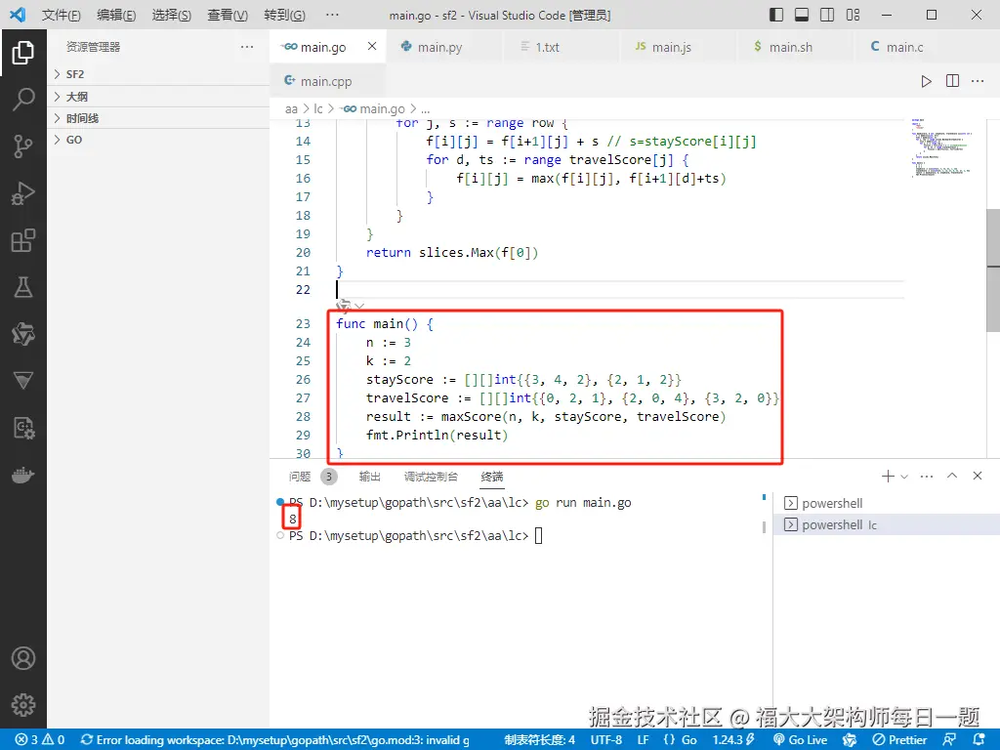Click the code minimap preview
The image size is (1000, 750).
coord(942,148)
